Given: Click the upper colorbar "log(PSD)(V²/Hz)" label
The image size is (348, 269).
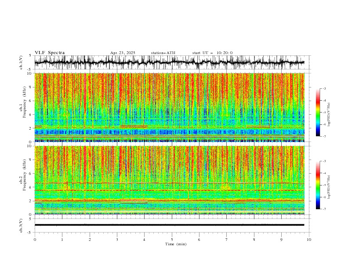Looking at the screenshot, I should tap(329, 115).
